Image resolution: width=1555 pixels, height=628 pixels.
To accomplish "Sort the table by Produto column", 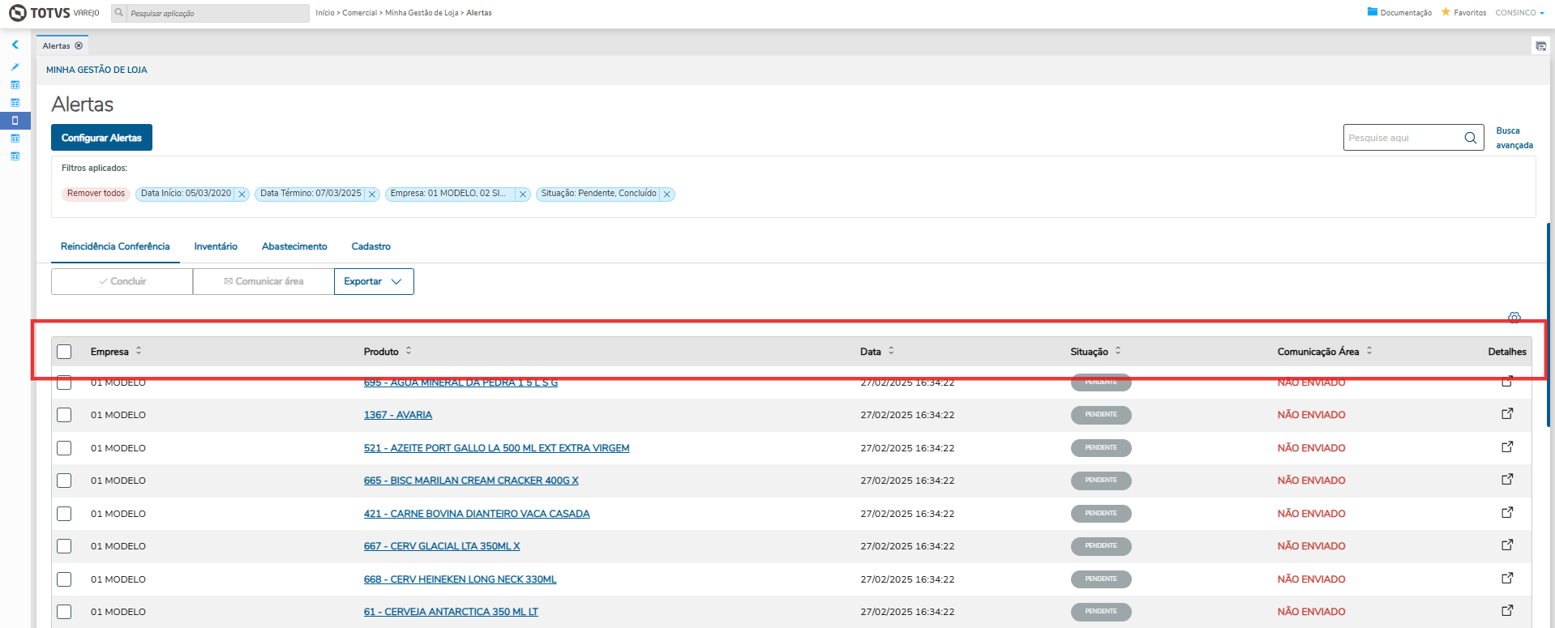I will (409, 351).
